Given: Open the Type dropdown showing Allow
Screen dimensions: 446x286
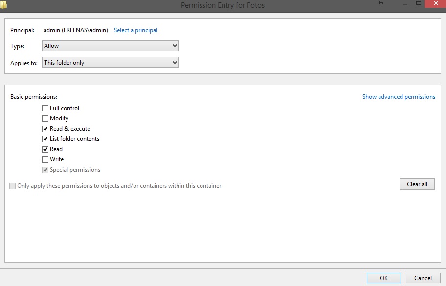Looking at the screenshot, I should tap(111, 46).
